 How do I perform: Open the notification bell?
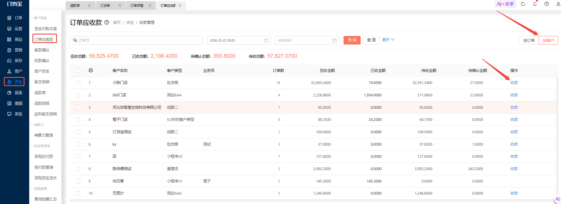[x=535, y=4]
